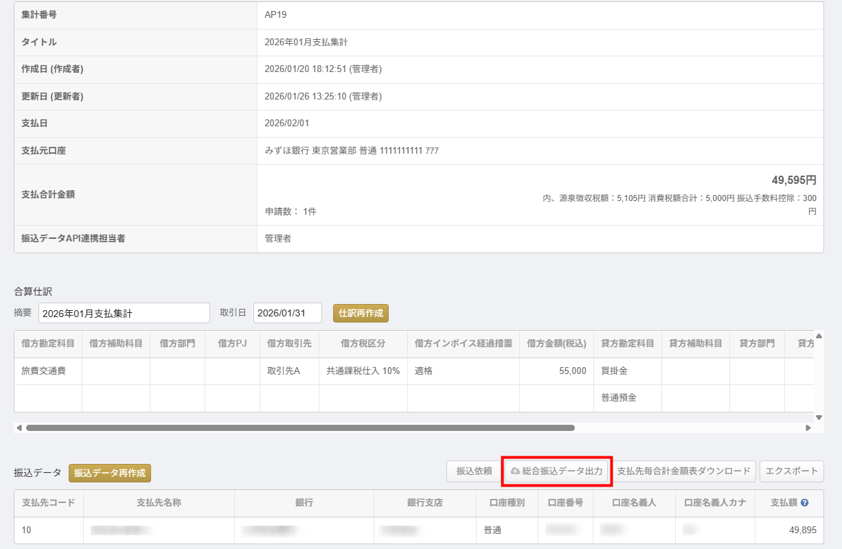Screen dimensions: 842x549
Task: Click the journal table horizontal scrollbar
Action: pos(300,428)
